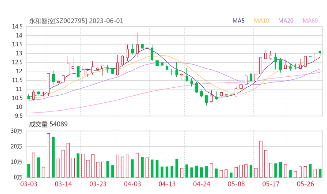Click the 10.5 price axis label
327x194 pixels.
point(17,98)
